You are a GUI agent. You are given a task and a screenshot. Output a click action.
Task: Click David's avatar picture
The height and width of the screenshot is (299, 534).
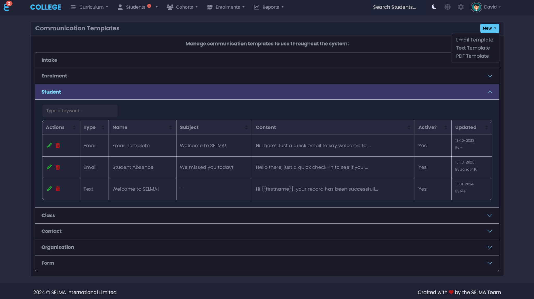tap(476, 7)
